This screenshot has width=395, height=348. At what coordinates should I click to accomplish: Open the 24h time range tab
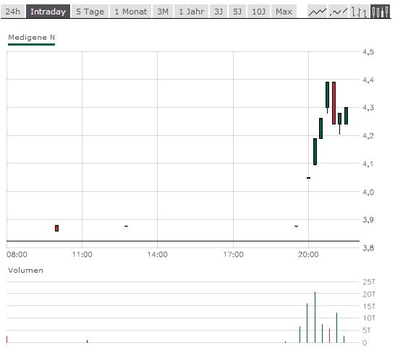coord(12,12)
